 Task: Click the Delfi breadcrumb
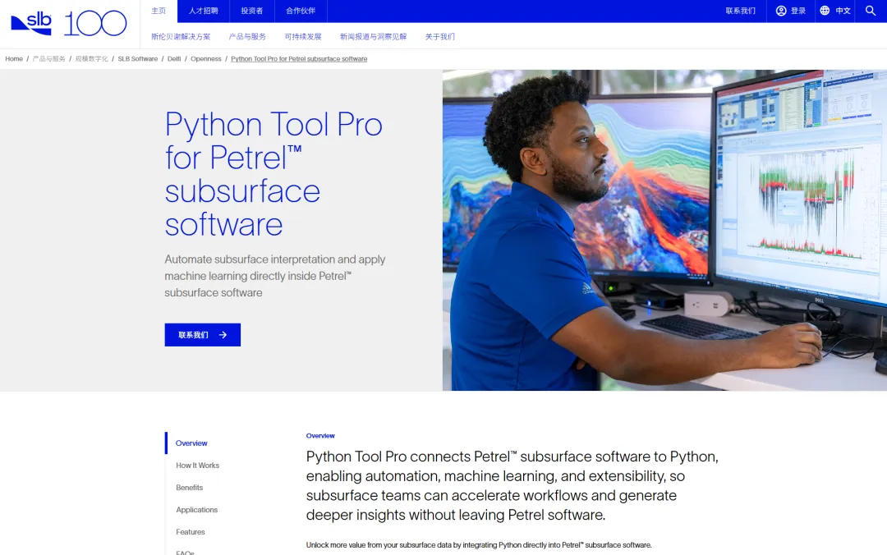174,59
